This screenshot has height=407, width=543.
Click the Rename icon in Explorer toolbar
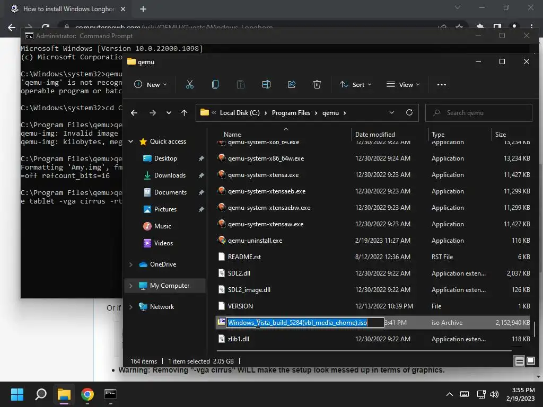266,84
